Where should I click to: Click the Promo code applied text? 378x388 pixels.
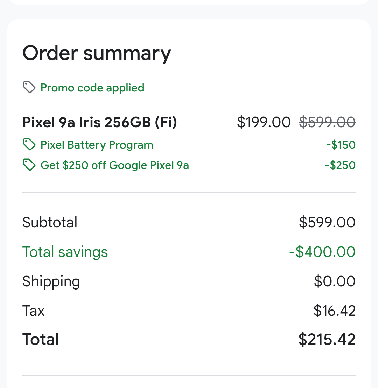point(92,88)
